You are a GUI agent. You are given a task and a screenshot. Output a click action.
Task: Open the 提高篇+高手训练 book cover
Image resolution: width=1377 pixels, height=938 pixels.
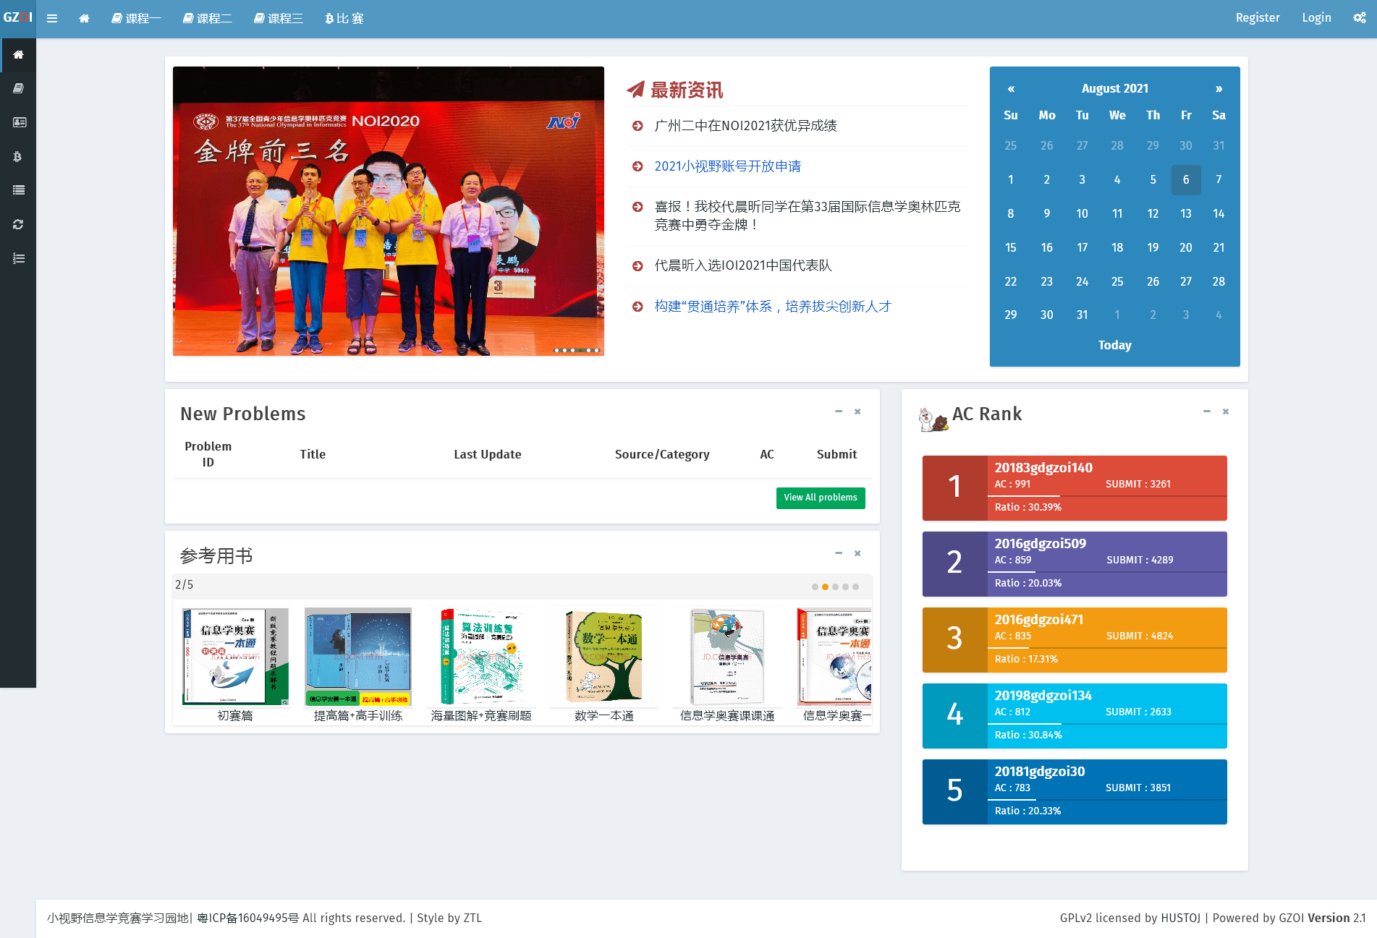(358, 657)
